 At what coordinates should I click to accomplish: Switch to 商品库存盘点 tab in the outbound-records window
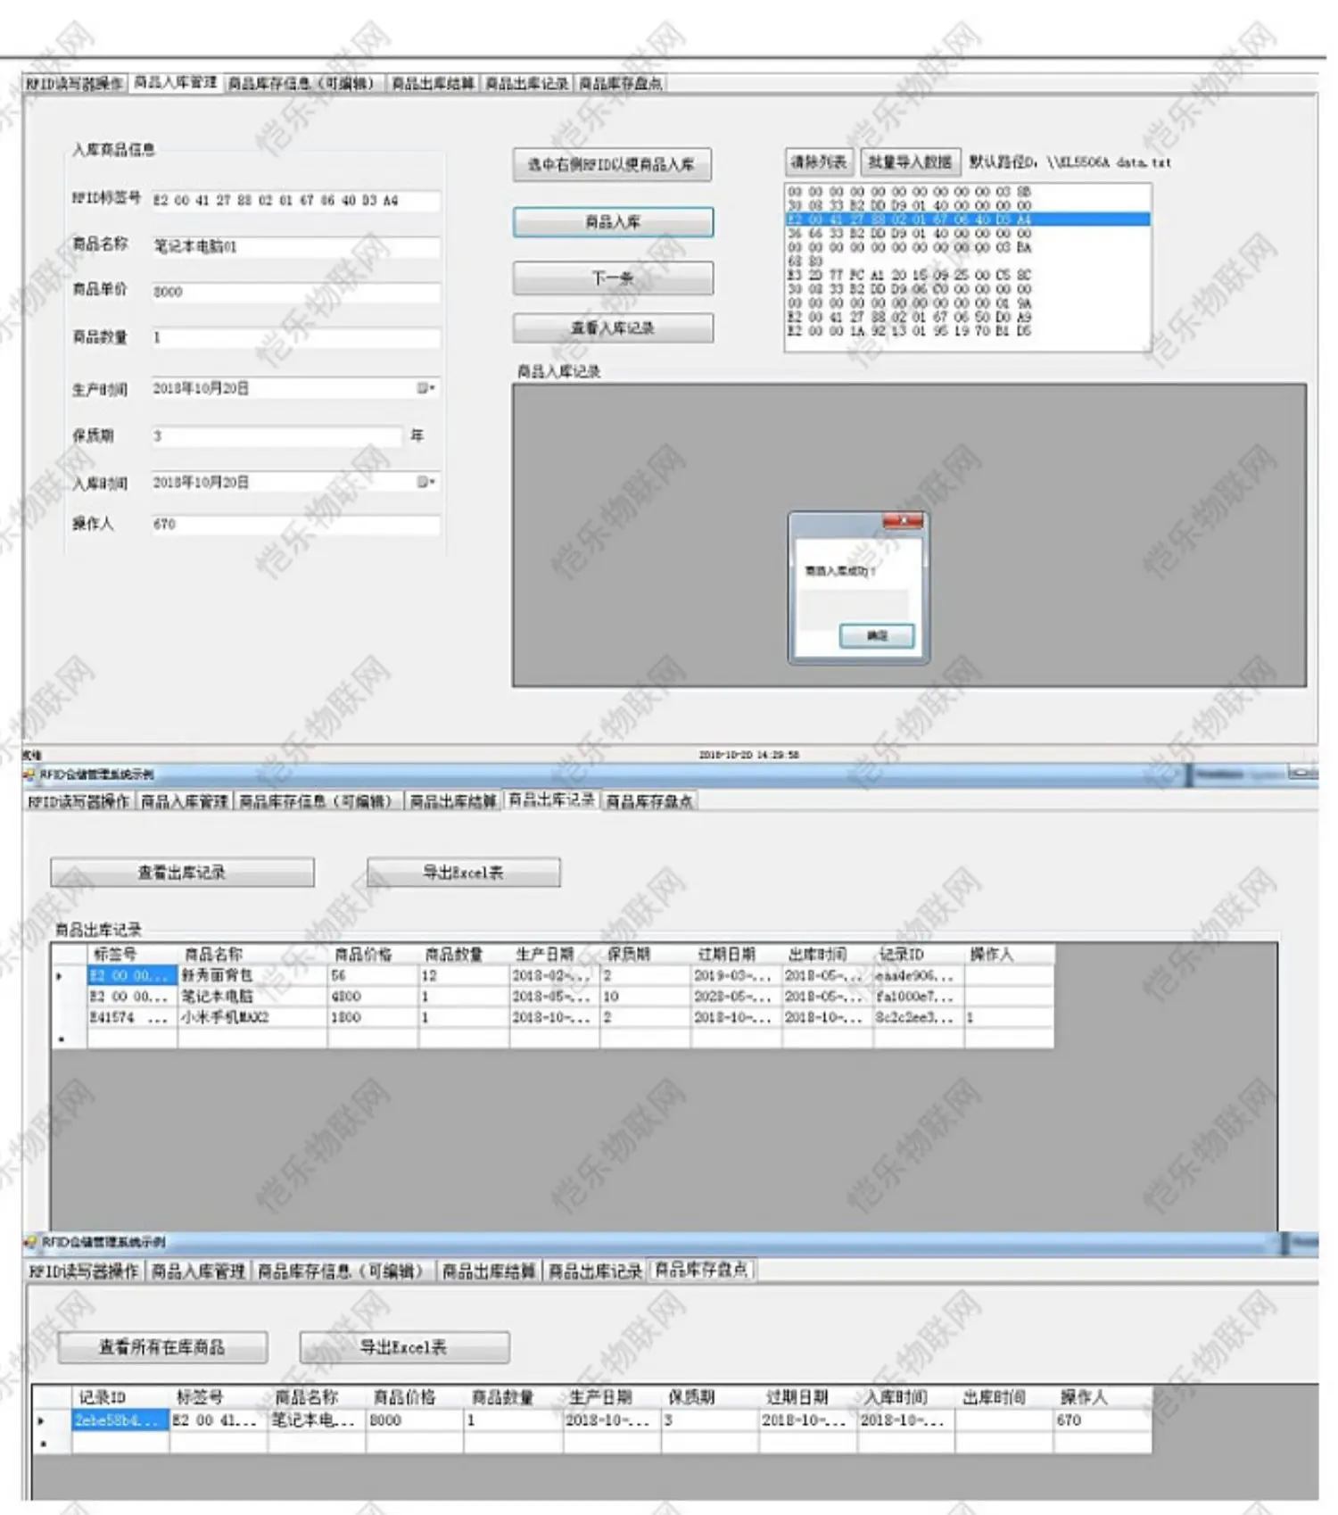coord(649,802)
